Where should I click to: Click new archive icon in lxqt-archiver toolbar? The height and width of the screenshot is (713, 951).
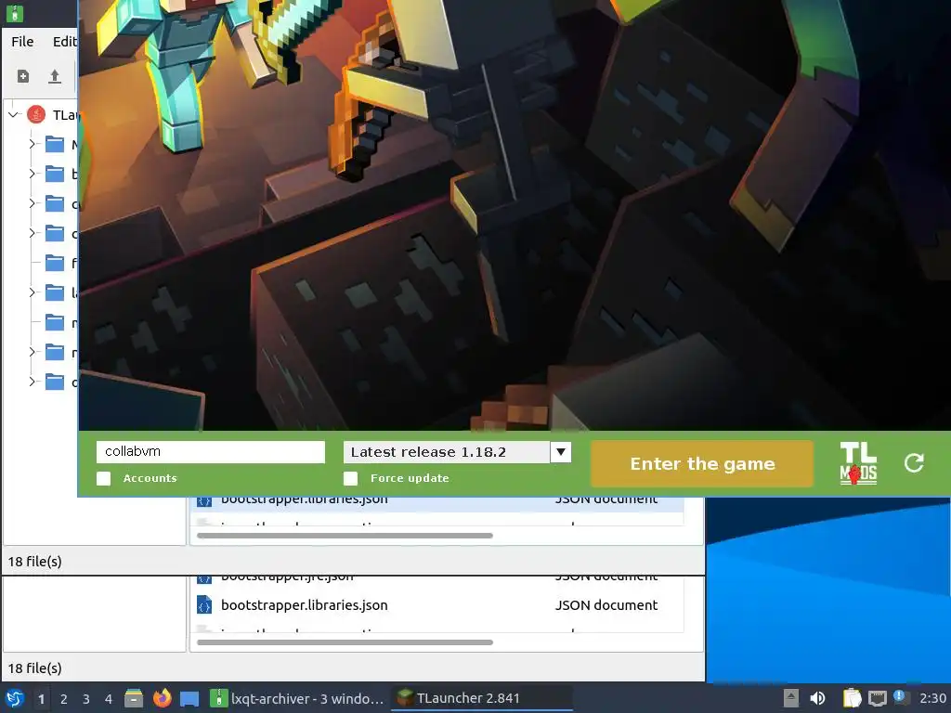click(23, 76)
